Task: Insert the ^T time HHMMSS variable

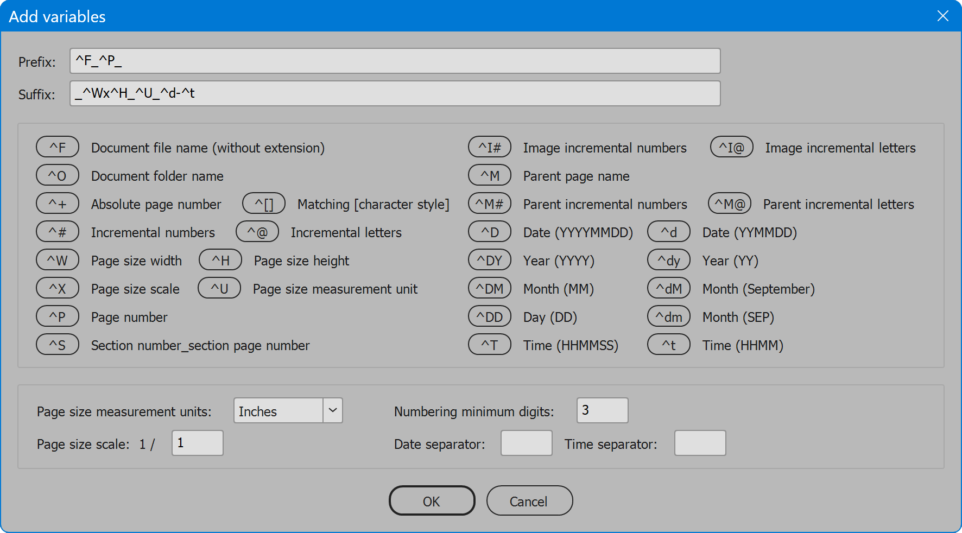Action: pyautogui.click(x=490, y=345)
